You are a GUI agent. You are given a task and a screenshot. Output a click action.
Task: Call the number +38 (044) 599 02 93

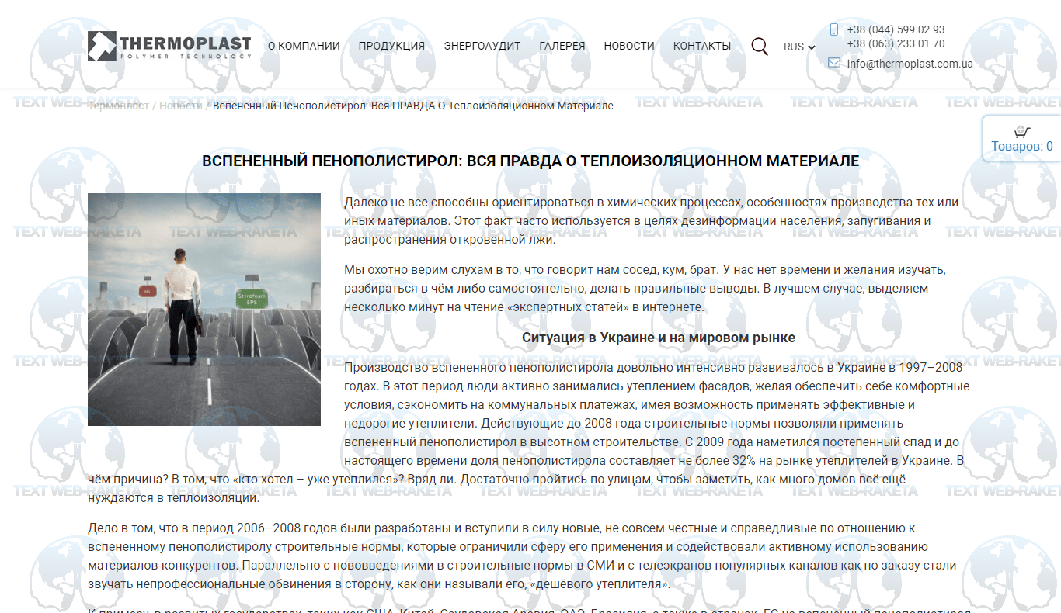(x=896, y=29)
